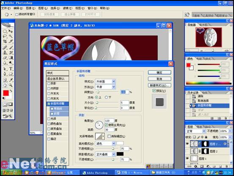Select the Move tool

coord(11,31)
